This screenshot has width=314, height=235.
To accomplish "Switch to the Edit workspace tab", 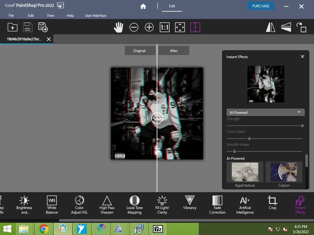I will [172, 6].
